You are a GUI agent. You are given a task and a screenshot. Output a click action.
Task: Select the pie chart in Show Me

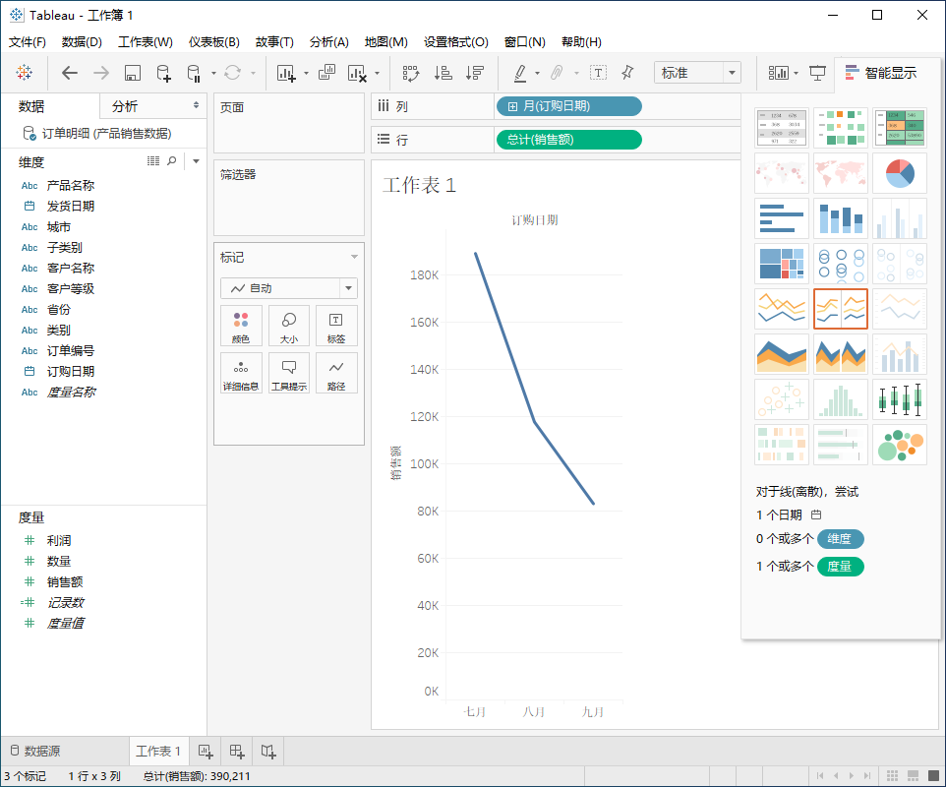tap(900, 173)
